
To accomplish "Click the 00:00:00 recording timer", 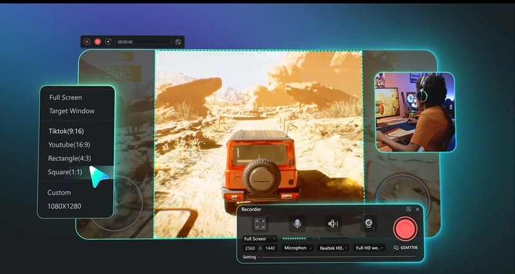I will tap(125, 42).
